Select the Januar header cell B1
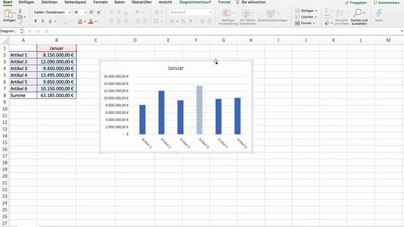 [57, 48]
